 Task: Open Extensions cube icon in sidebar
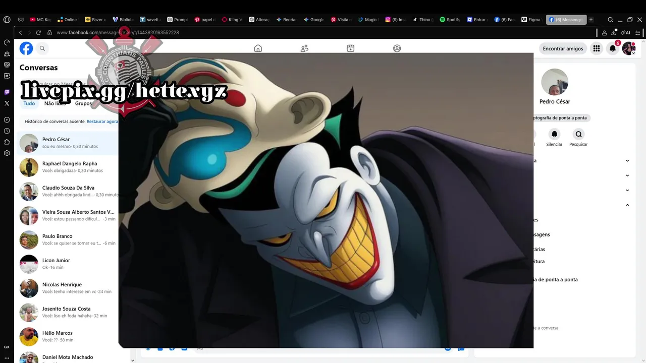click(x=7, y=142)
